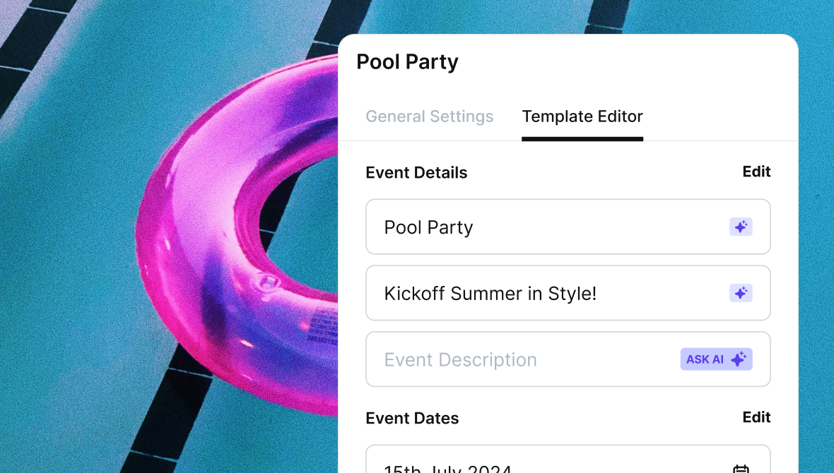The height and width of the screenshot is (473, 834).
Task: Click the Event Details section heading
Action: [x=416, y=173]
